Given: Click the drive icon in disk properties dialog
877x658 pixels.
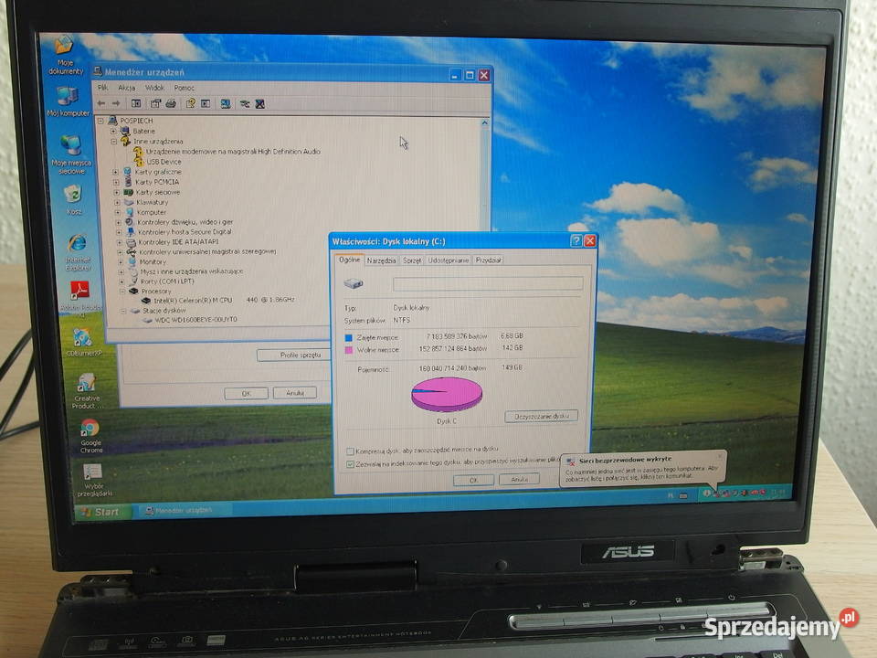Looking at the screenshot, I should click(x=354, y=283).
